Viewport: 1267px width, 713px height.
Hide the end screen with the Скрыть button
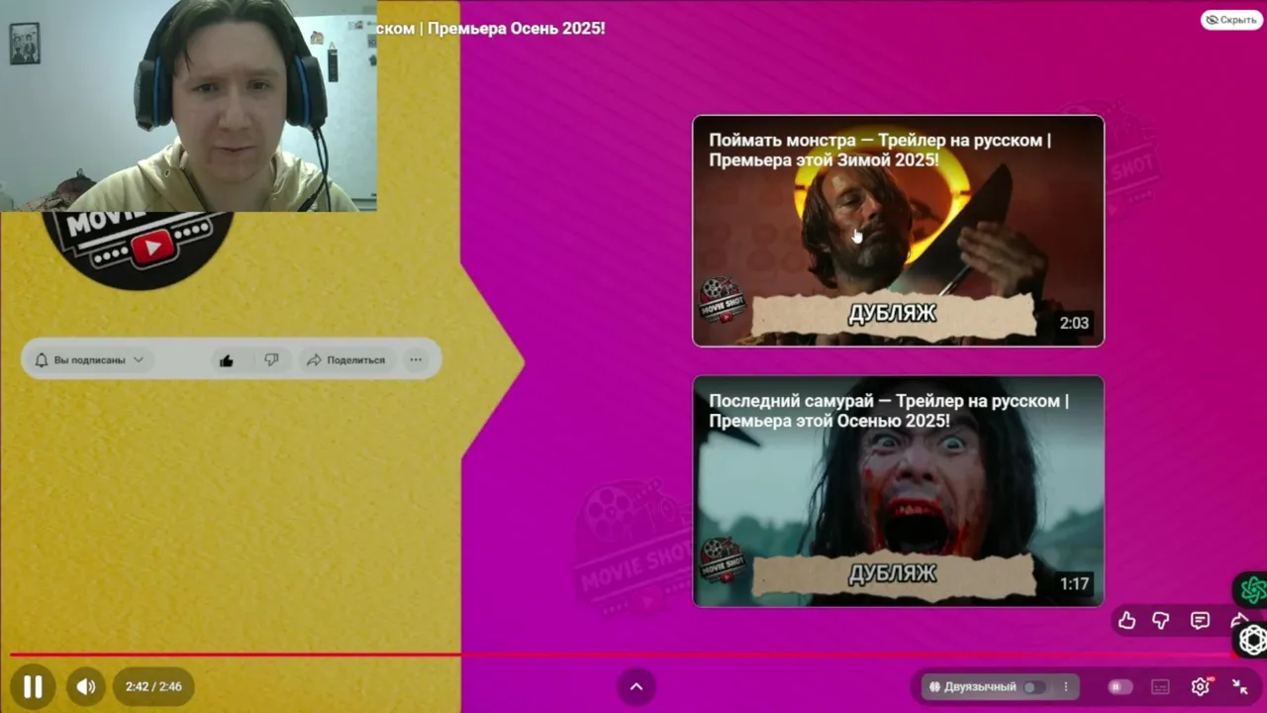click(1231, 20)
